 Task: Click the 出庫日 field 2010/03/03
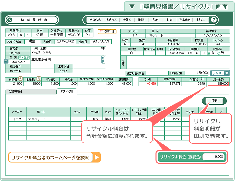click(x=101, y=41)
